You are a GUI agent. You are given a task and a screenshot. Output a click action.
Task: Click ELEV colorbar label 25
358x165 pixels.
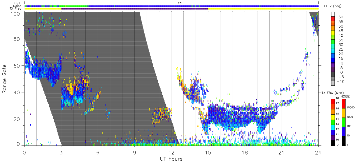(341, 49)
